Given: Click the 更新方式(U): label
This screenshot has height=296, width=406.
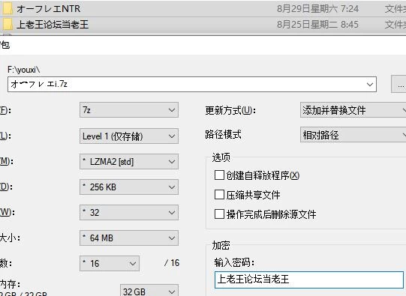Looking at the screenshot, I should click(230, 110).
